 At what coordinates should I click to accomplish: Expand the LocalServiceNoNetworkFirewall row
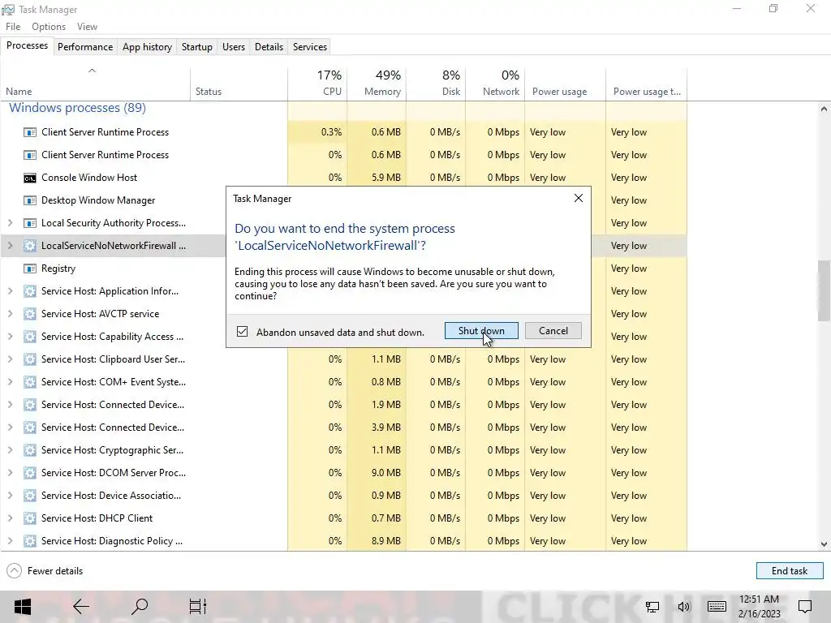[10, 246]
